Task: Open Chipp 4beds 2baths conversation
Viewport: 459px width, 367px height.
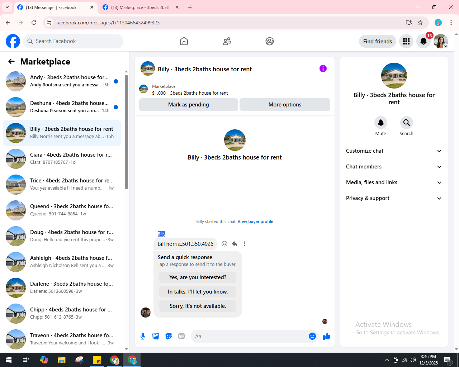Action: click(x=62, y=314)
